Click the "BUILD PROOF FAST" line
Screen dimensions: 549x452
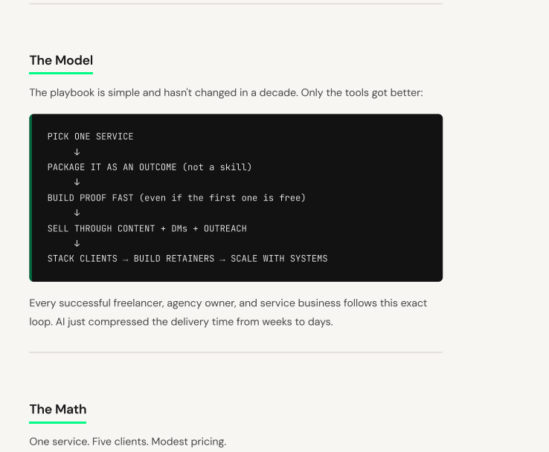click(x=176, y=198)
